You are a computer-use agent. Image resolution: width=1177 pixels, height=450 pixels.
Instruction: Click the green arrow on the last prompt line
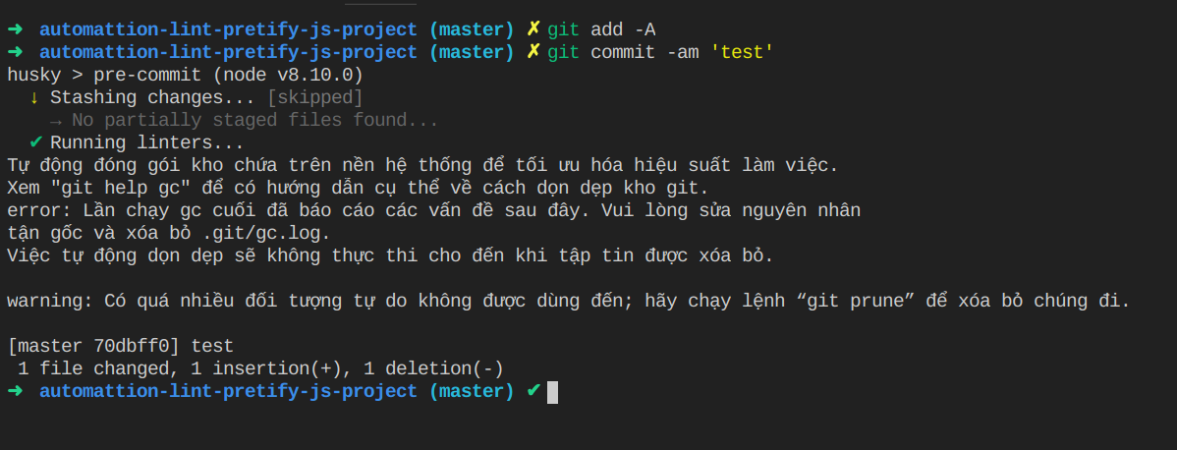[15, 391]
